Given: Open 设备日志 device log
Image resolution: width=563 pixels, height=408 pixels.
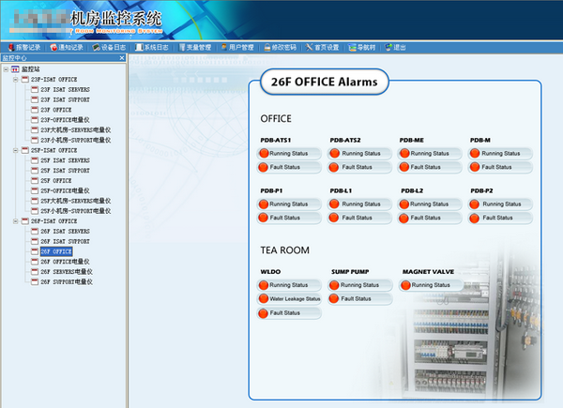Looking at the screenshot, I should [112, 47].
